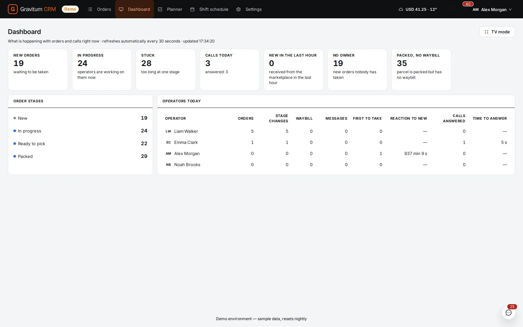Screen dimensions: 523x327
Task: Click the EC avatar for Emma Clark
Action: pos(168,143)
